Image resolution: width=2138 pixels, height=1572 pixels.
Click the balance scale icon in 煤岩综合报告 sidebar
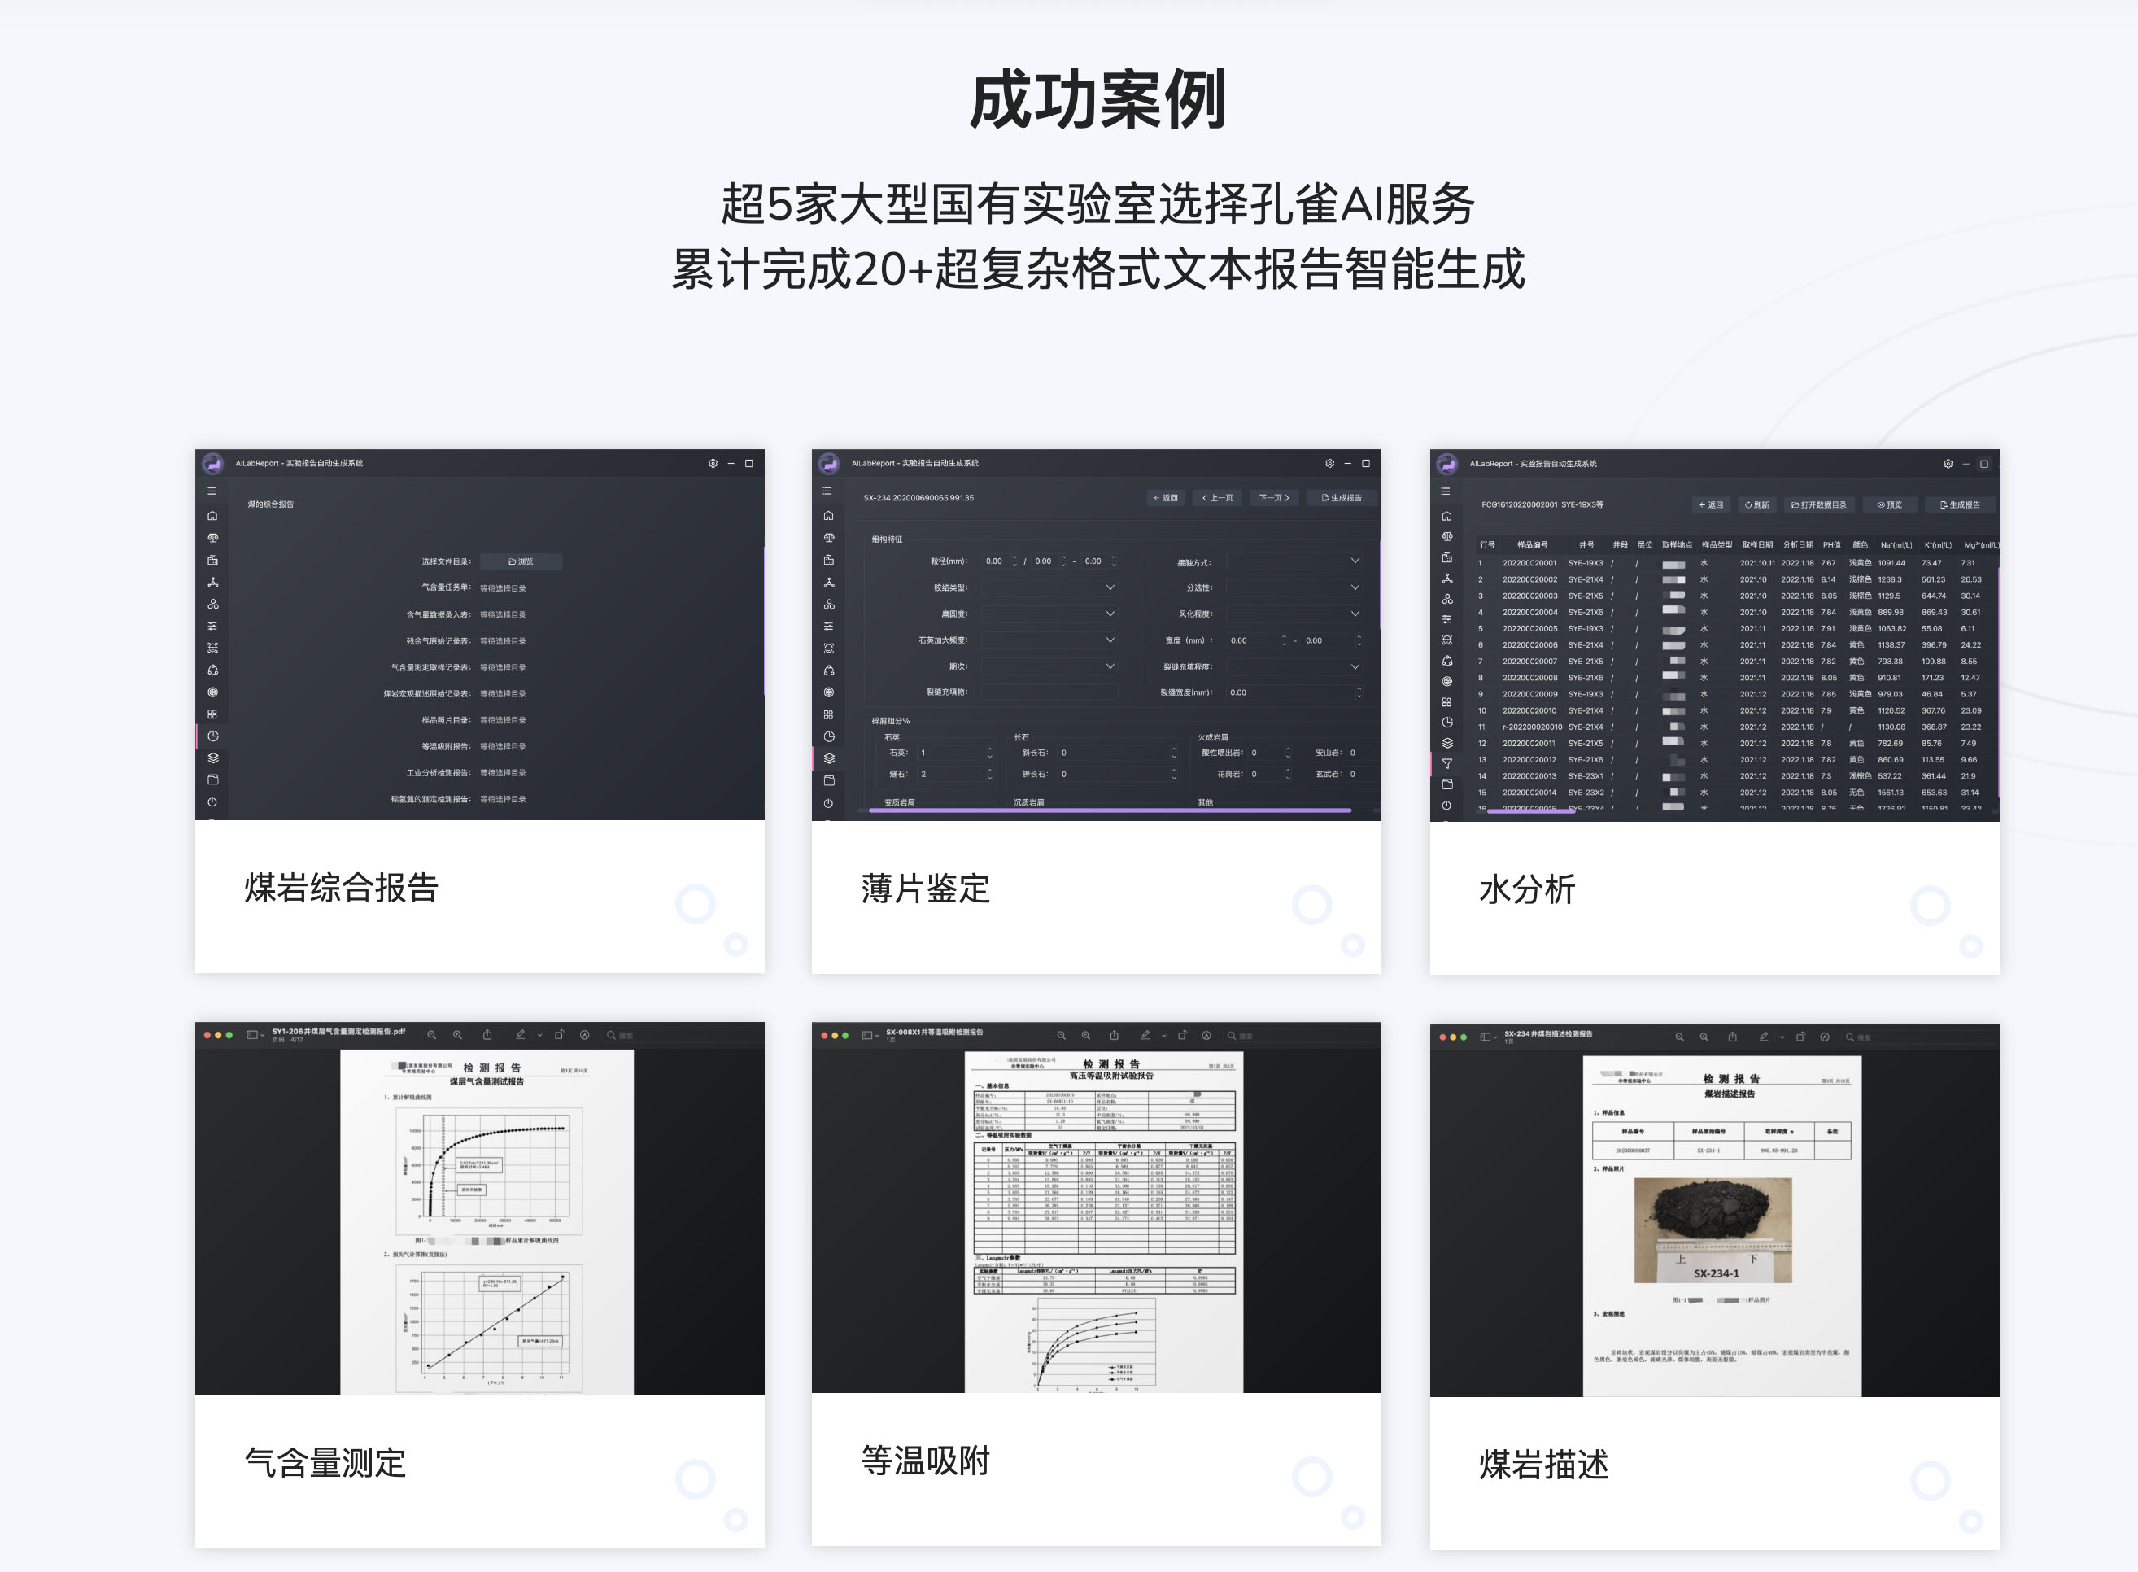(x=212, y=538)
